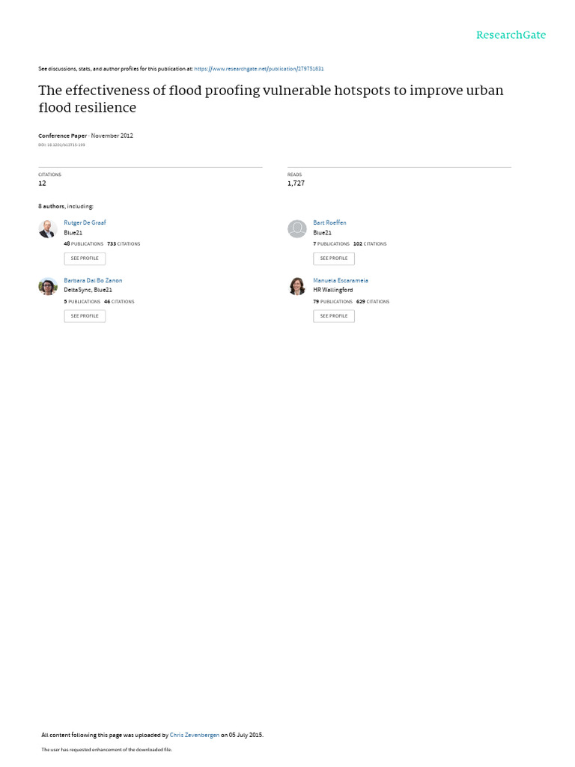Click the ResearchGate logo
575x767 pixels.
511,34
